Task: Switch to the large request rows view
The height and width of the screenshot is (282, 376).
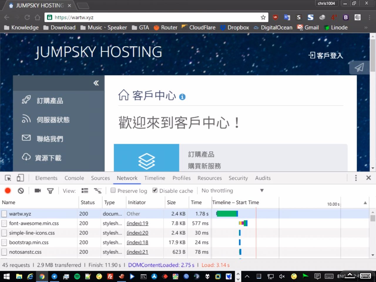Action: 85,191
